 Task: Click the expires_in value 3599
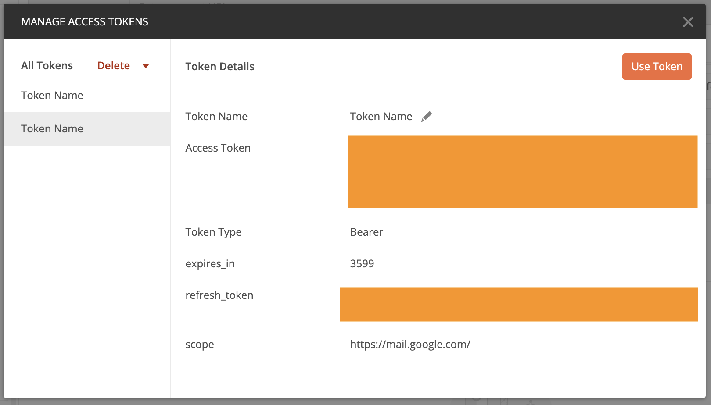click(362, 264)
